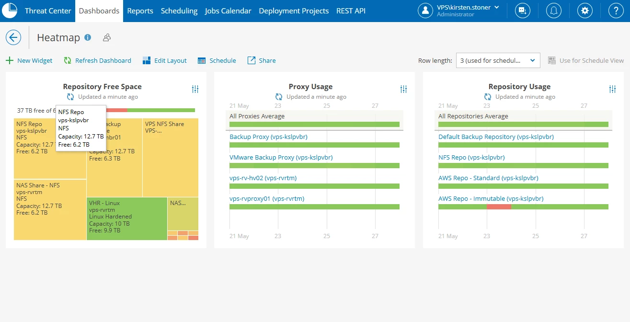Open the vps-rv-hv02 (vps-rvrtm) link
This screenshot has height=322, width=630.
pos(263,178)
